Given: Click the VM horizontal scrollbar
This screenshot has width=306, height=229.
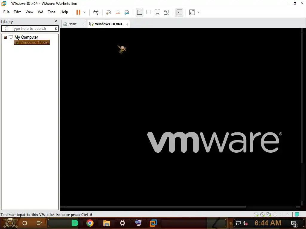Looking at the screenshot, I should [155, 207].
